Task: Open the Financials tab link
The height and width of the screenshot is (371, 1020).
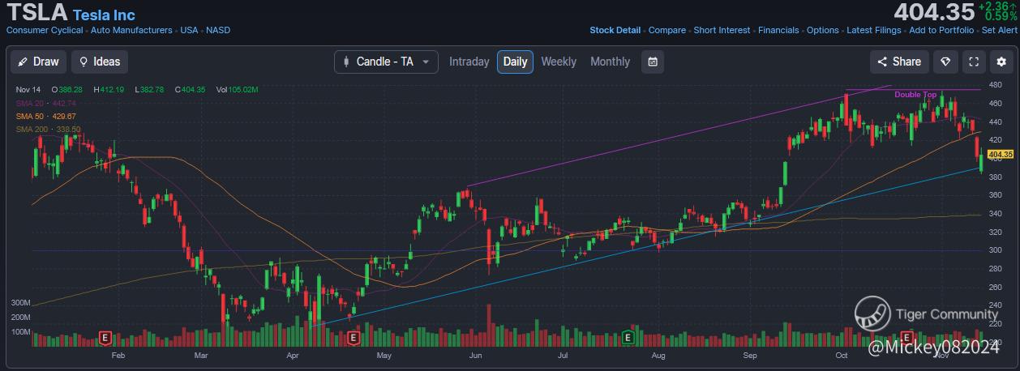Action: pos(778,30)
